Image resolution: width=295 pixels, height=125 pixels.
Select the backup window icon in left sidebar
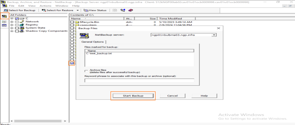pos(4,16)
